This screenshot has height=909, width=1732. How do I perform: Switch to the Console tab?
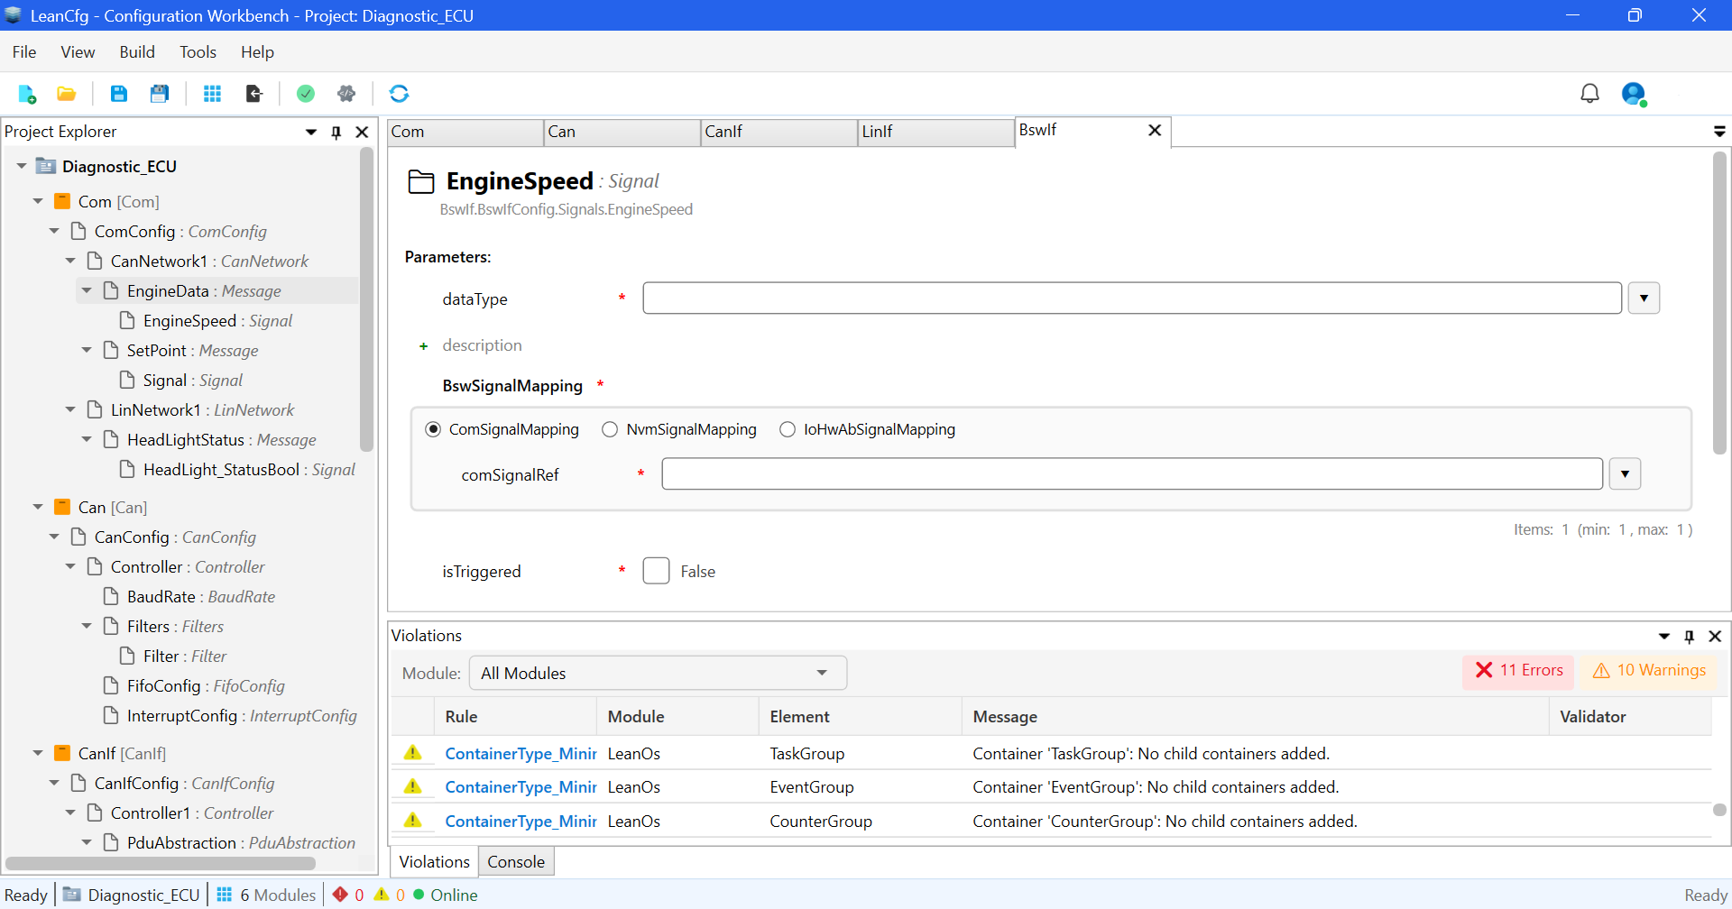tap(516, 862)
